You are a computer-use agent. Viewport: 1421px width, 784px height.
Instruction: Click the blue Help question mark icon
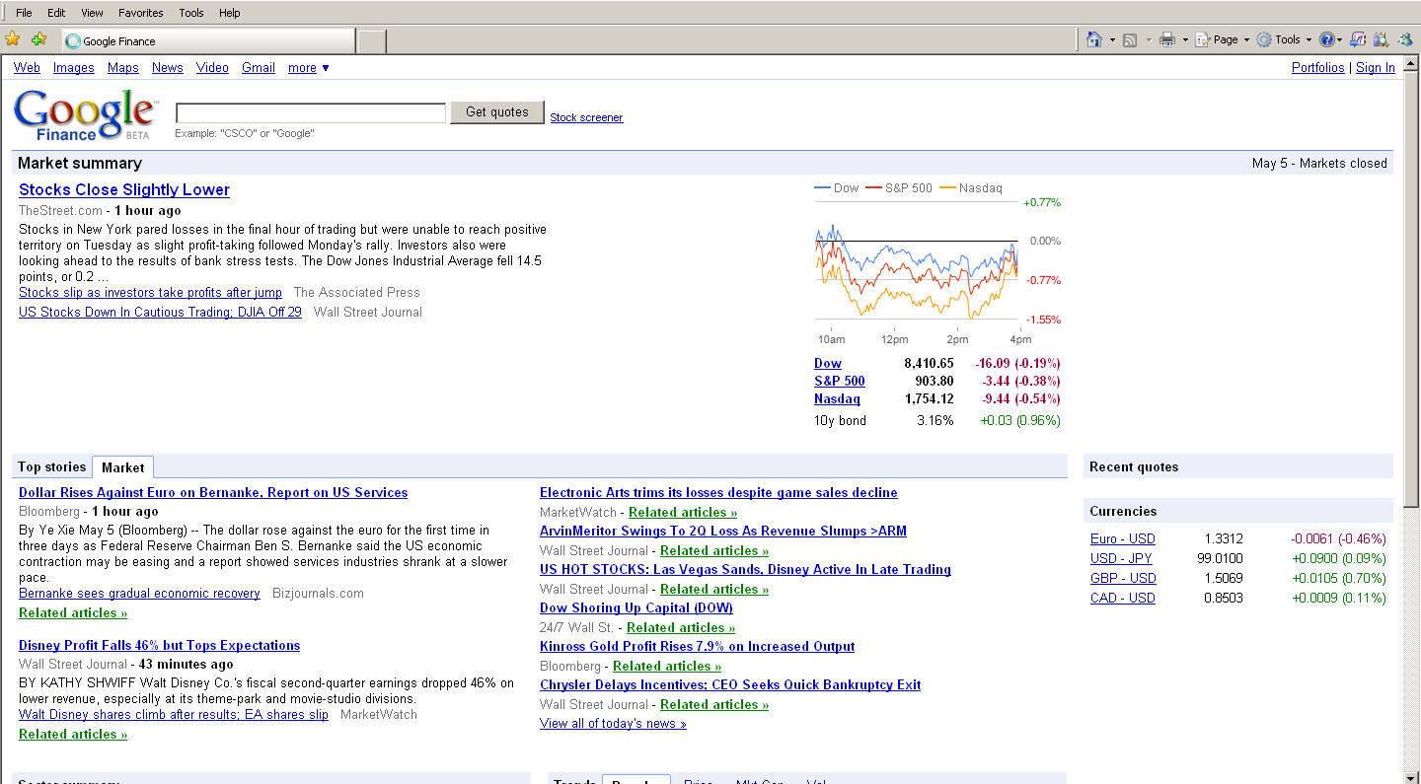click(x=1327, y=39)
